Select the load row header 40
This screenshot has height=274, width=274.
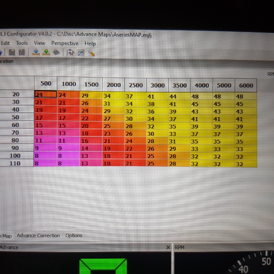15,110
